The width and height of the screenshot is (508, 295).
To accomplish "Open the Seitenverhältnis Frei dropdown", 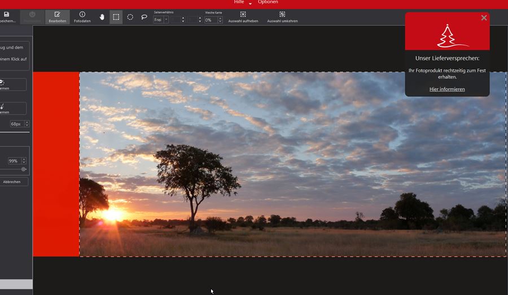I will coord(166,20).
